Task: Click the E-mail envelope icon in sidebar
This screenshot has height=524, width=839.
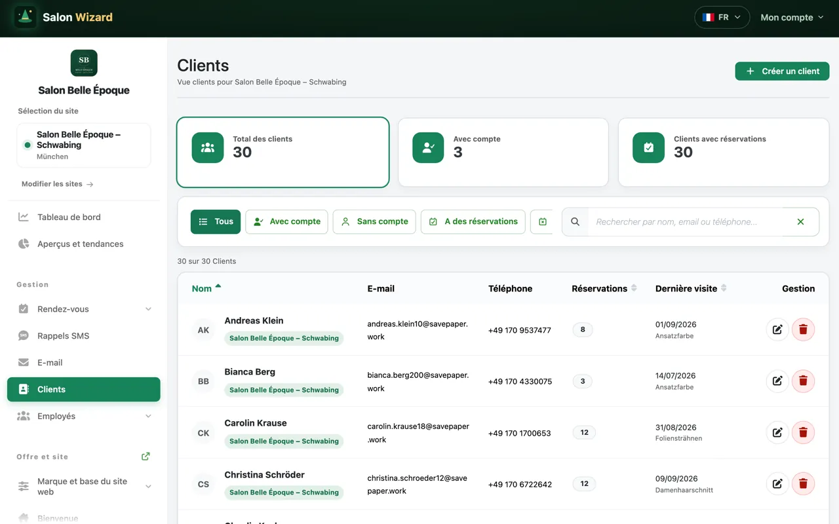Action: (24, 362)
